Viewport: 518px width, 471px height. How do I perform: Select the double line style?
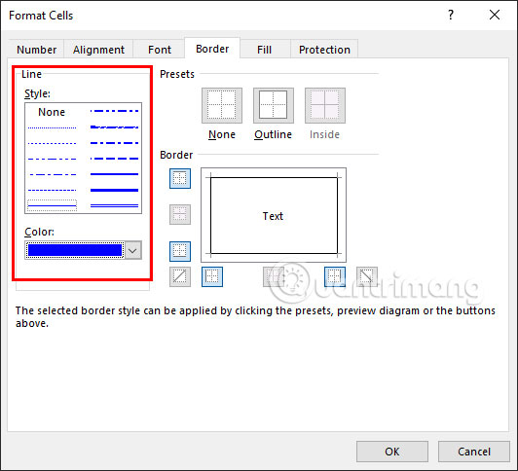114,206
